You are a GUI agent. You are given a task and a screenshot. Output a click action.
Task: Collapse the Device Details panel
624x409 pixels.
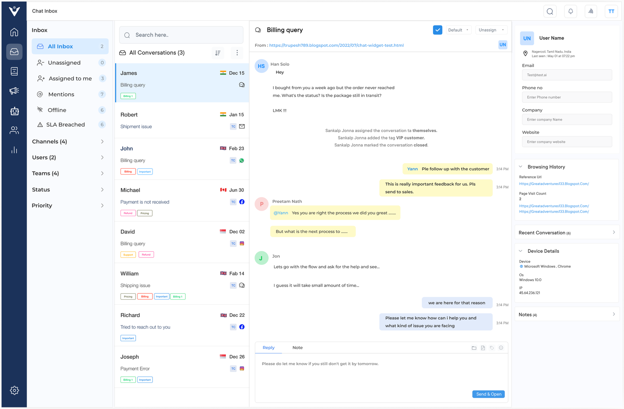(520, 251)
